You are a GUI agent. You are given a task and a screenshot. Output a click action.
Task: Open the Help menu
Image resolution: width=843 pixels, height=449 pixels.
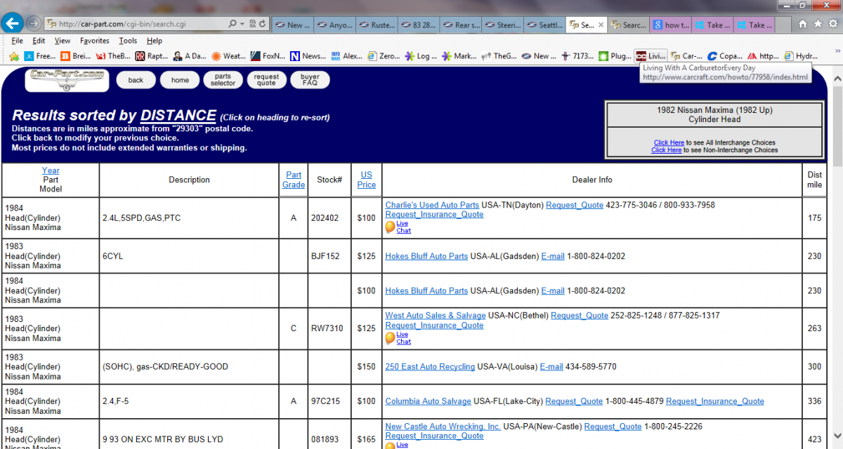click(155, 41)
